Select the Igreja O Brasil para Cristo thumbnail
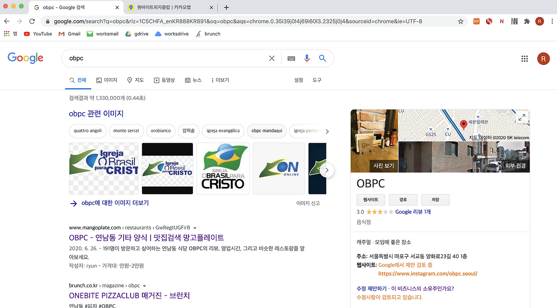Screen dimensions: 557x308 tap(104, 169)
